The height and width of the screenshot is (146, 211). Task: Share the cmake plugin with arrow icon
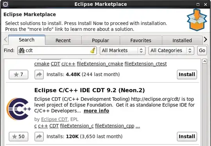pos(39,75)
